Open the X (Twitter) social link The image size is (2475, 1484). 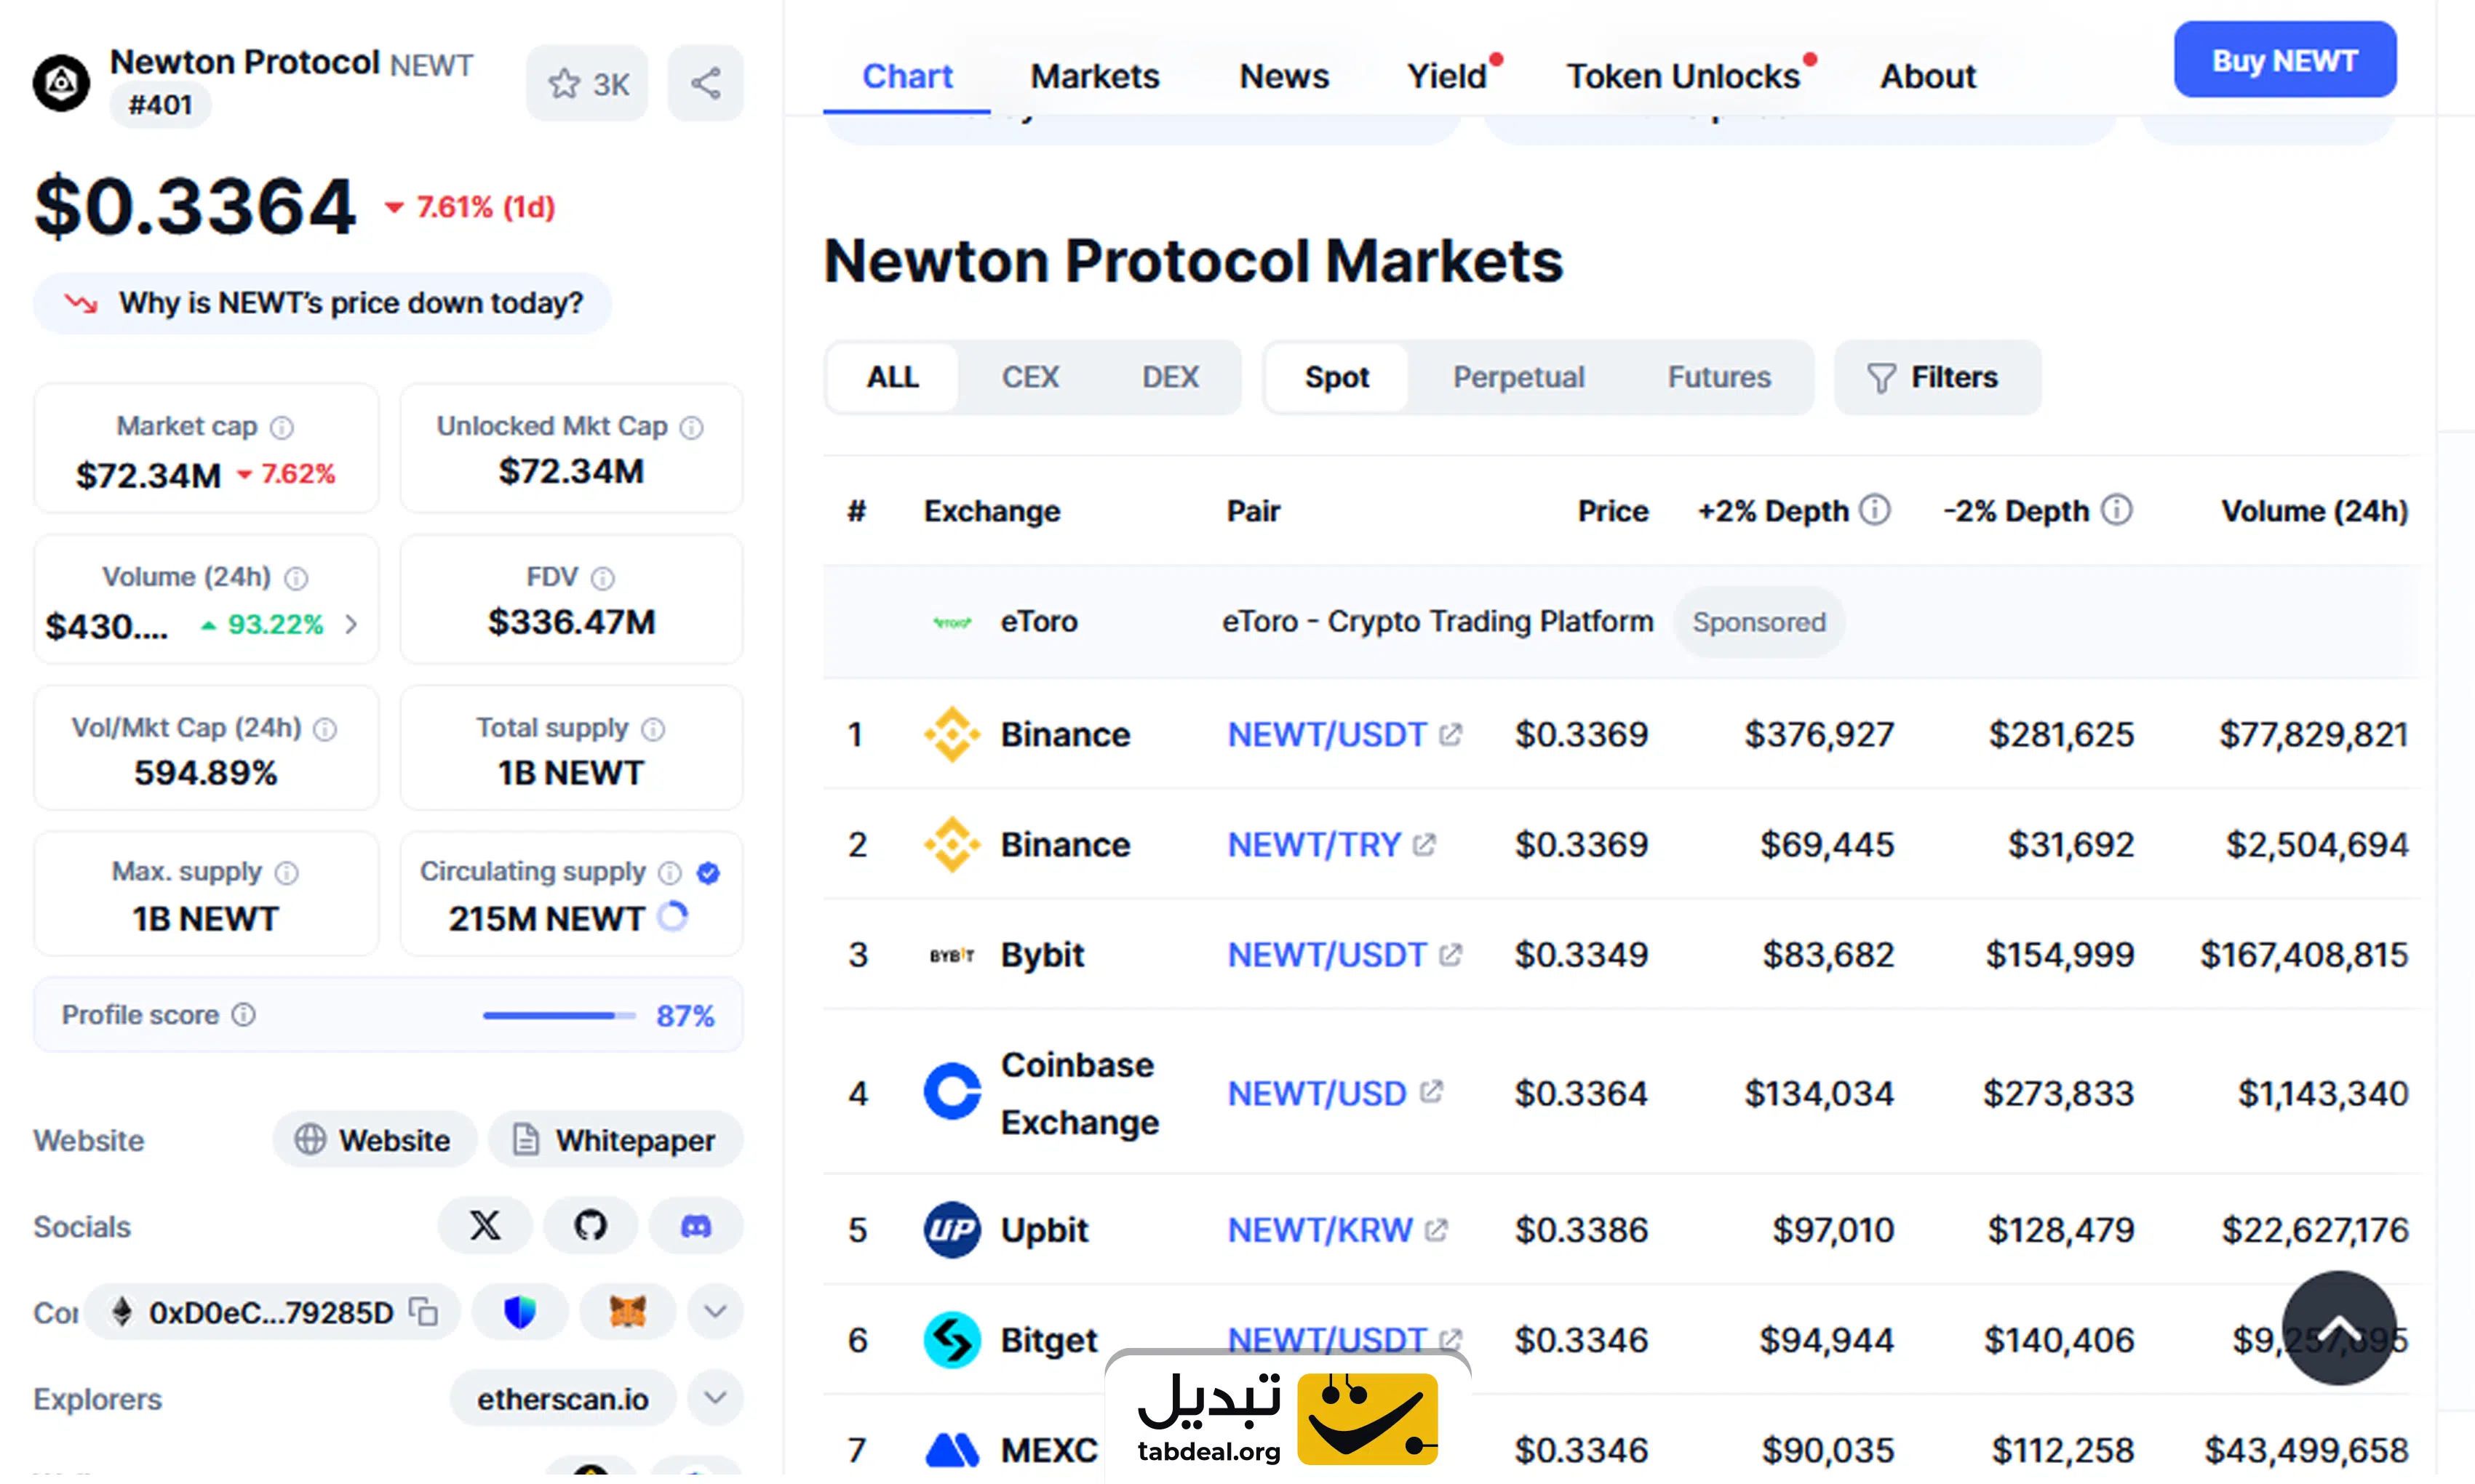(x=485, y=1225)
